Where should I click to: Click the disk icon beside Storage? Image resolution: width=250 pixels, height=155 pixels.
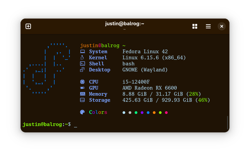coord(82,100)
